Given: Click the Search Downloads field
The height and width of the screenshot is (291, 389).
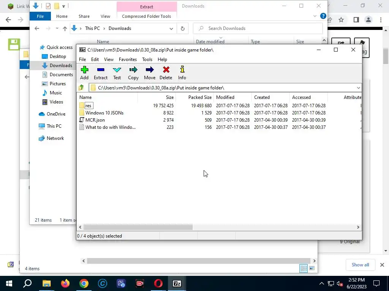Looking at the screenshot, I should [x=258, y=28].
